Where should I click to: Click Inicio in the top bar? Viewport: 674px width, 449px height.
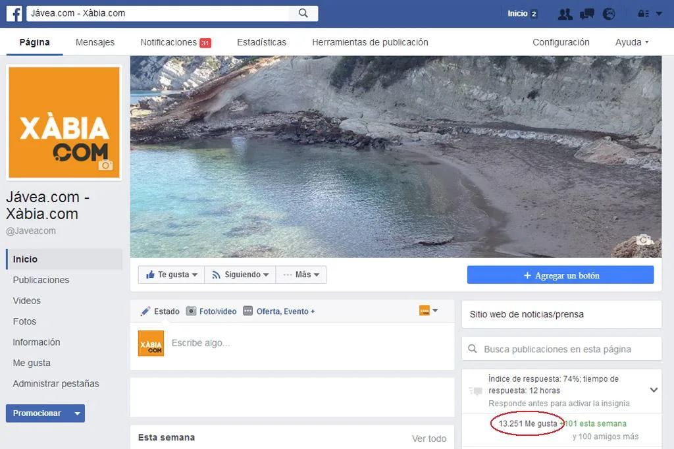[517, 14]
